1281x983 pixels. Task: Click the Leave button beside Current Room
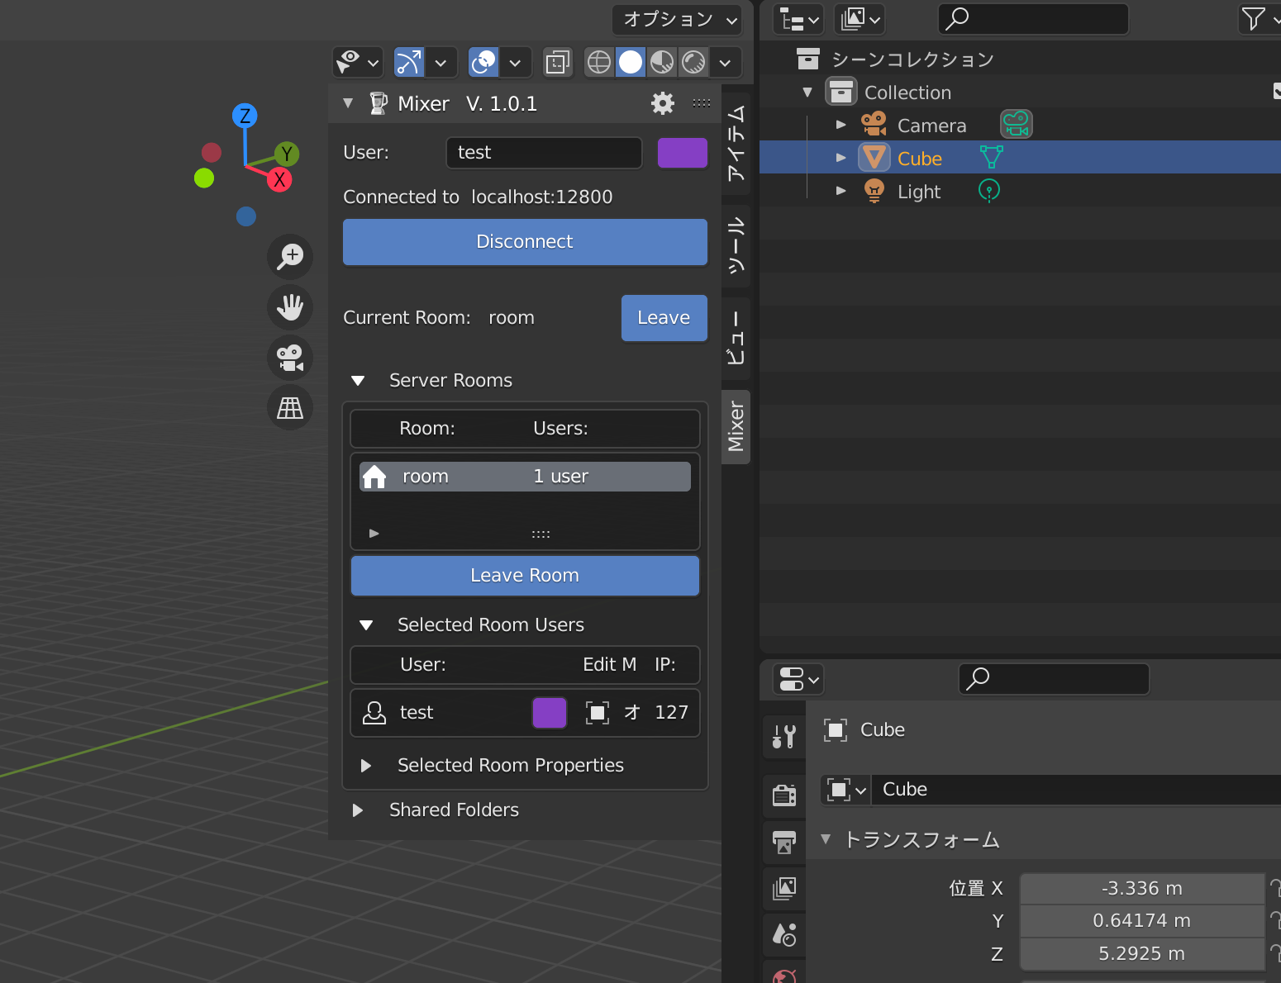point(664,318)
